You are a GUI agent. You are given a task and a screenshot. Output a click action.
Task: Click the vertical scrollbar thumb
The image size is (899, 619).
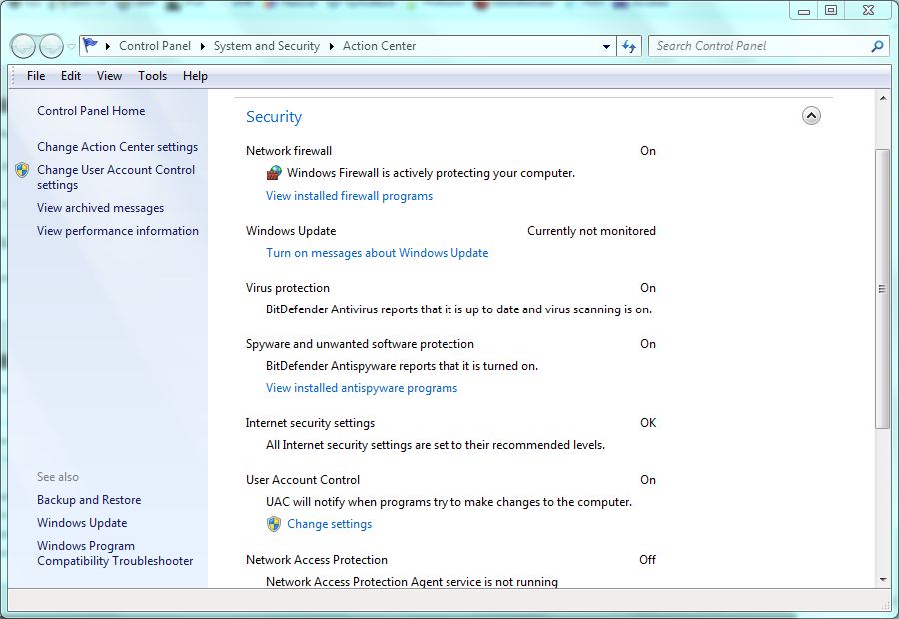tap(882, 289)
